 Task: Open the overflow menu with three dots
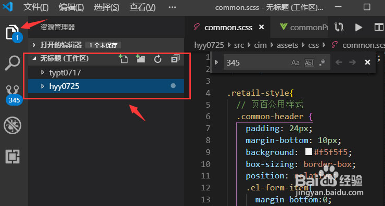pos(172,7)
